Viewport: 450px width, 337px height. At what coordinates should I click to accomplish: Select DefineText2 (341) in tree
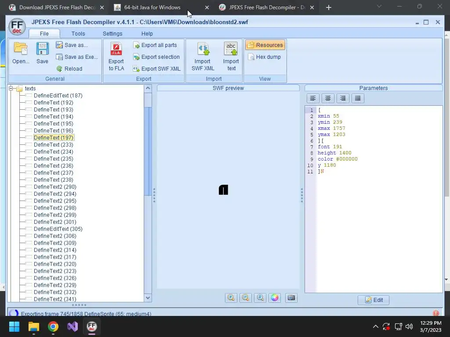(55, 299)
